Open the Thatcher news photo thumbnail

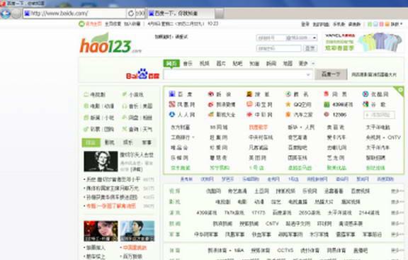(101, 162)
